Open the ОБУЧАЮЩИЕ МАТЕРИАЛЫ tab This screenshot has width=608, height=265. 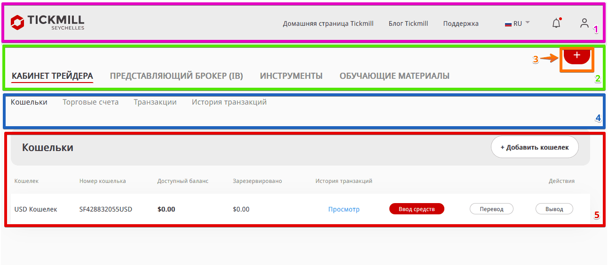395,76
